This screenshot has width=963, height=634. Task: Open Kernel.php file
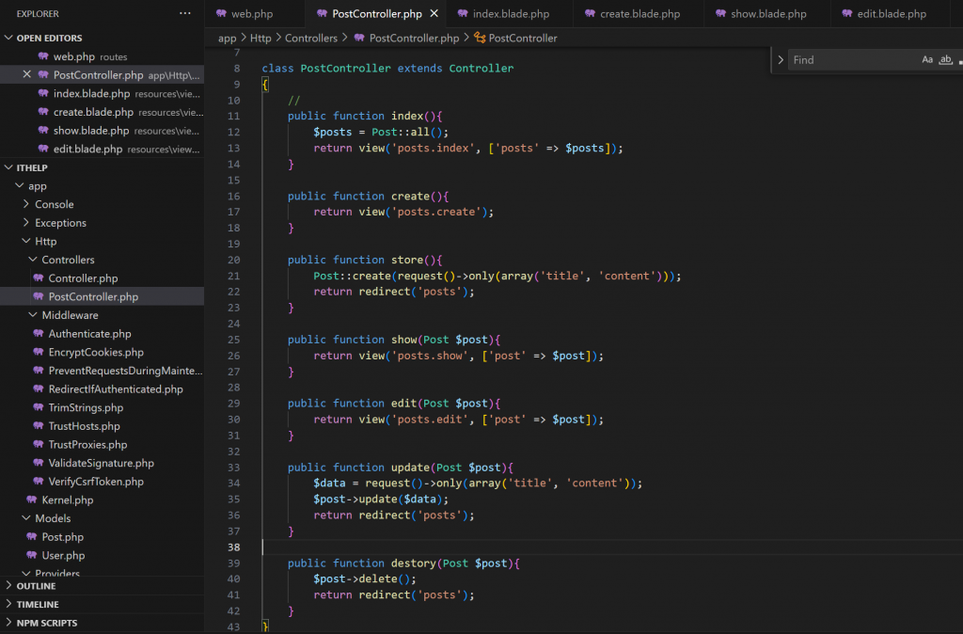102,499
